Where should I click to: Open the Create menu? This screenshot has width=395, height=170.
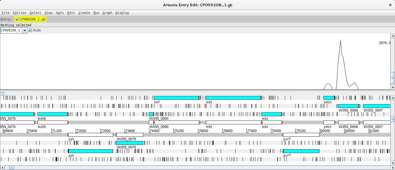tap(84, 13)
